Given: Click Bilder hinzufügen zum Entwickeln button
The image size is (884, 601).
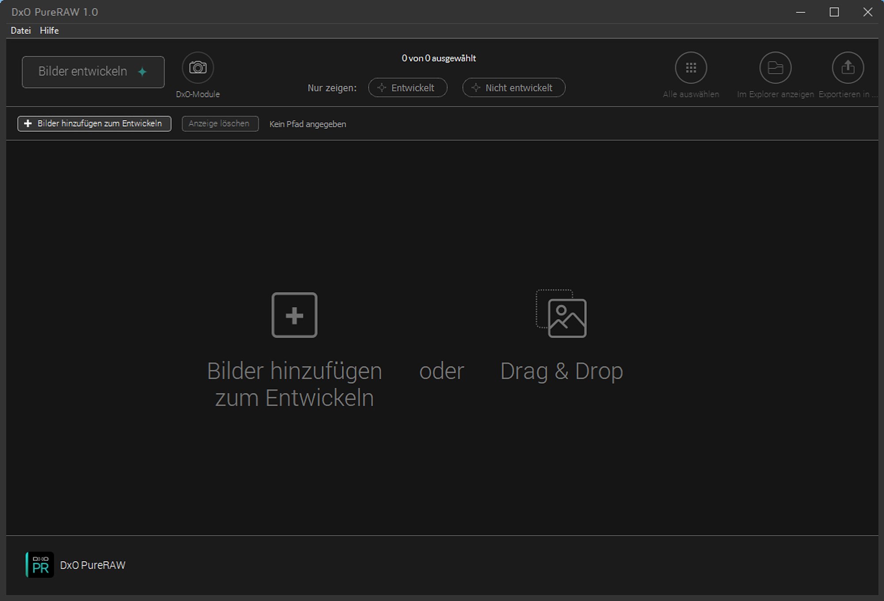Looking at the screenshot, I should (x=94, y=124).
